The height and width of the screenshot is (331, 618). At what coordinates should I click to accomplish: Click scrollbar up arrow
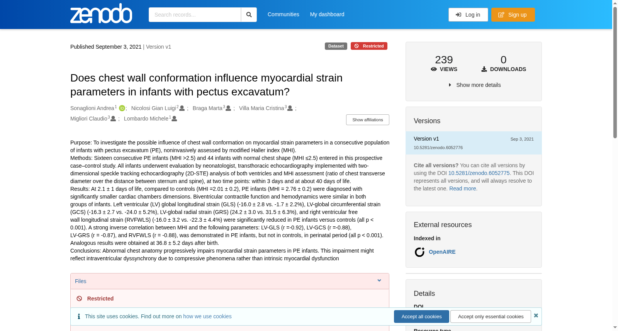pyautogui.click(x=615, y=3)
